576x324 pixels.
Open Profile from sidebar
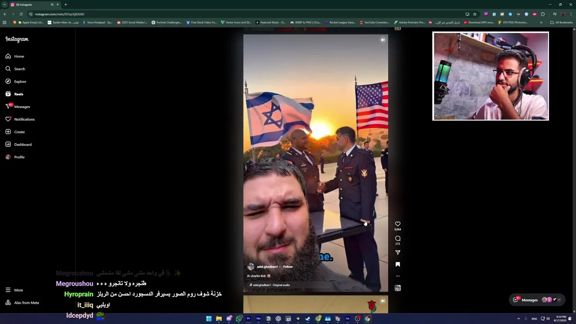tap(15, 157)
